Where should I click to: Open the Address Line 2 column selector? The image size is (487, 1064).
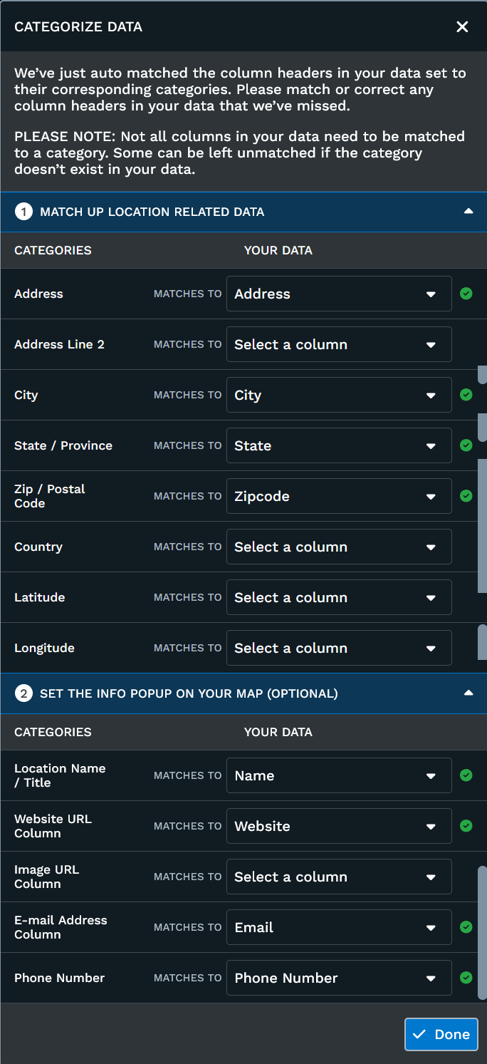click(x=338, y=344)
